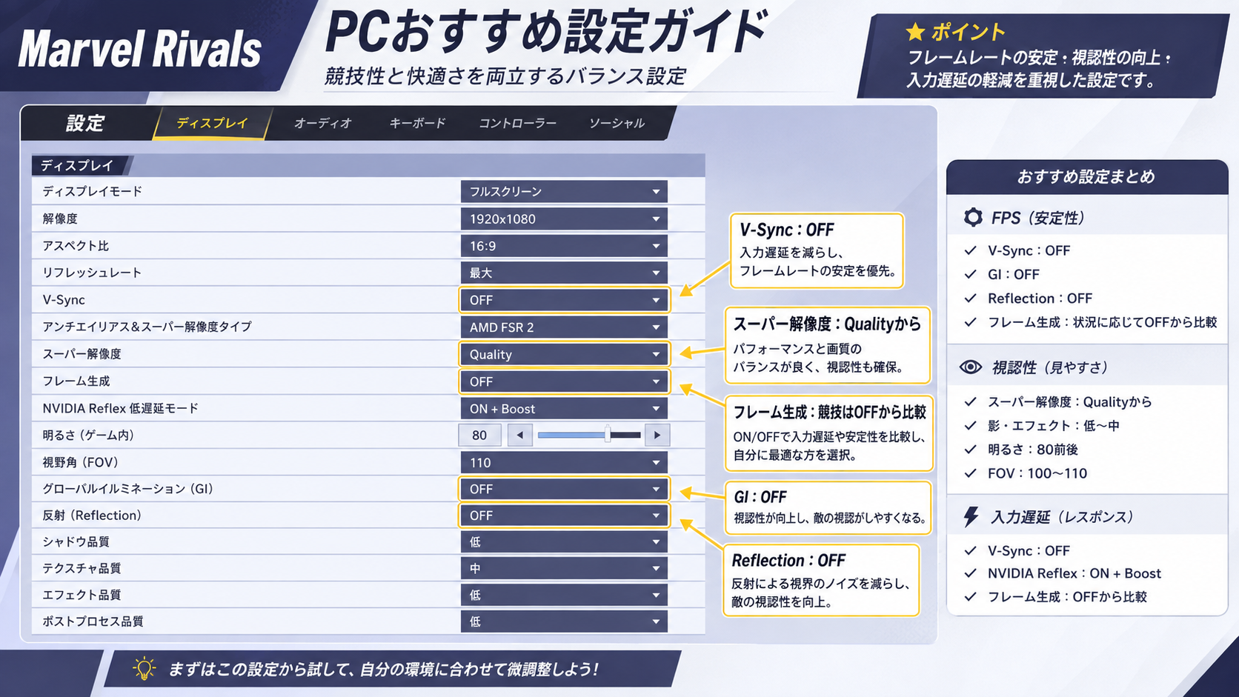Click the callout heading スーパー解像度：Qualityから
This screenshot has height=697, width=1239.
click(827, 324)
